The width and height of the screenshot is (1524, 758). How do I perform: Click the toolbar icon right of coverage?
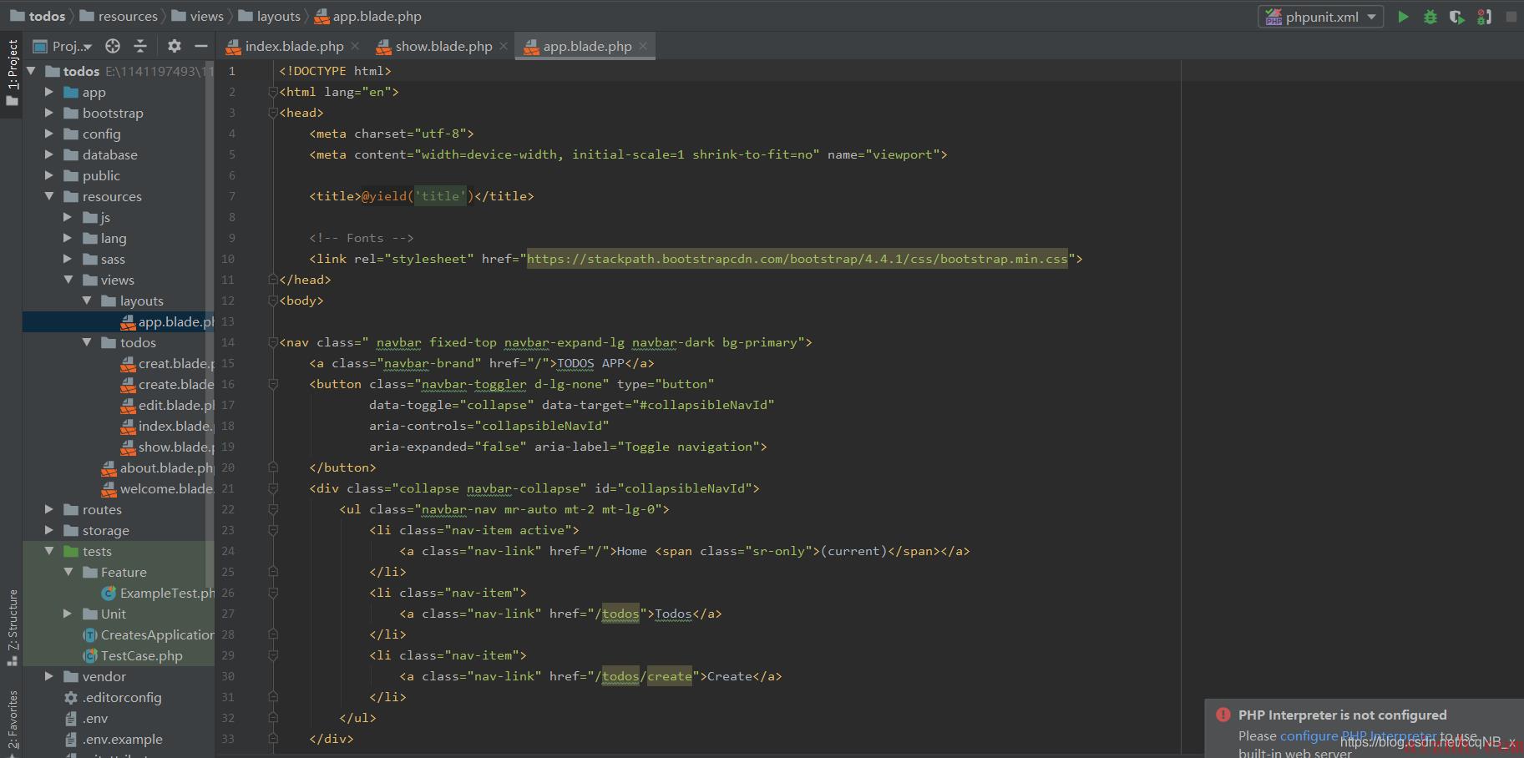[1484, 17]
